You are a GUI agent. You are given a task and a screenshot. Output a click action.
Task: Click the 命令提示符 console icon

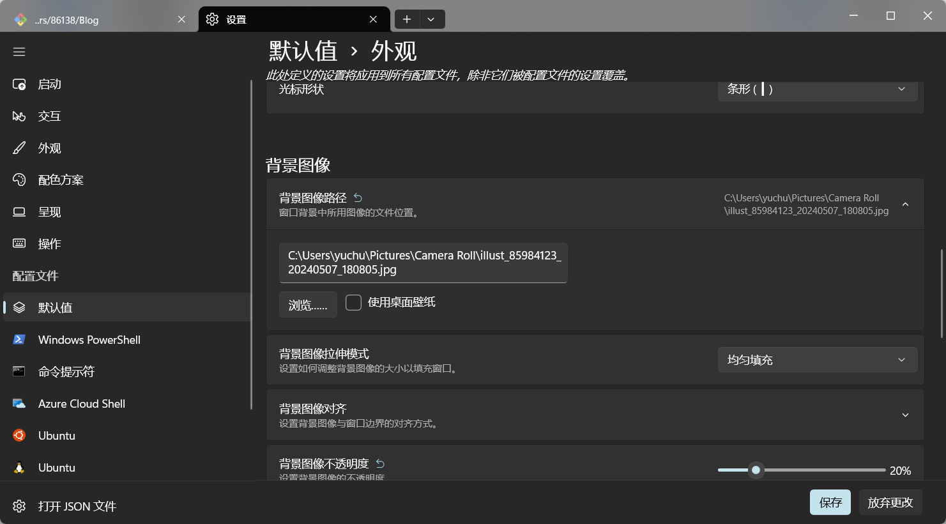(19, 372)
